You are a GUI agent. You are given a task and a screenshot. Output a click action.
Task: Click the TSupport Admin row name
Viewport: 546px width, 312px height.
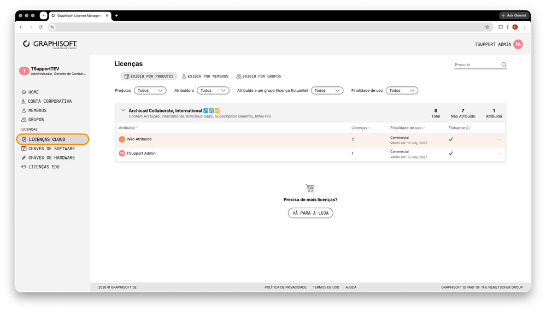pyautogui.click(x=141, y=153)
